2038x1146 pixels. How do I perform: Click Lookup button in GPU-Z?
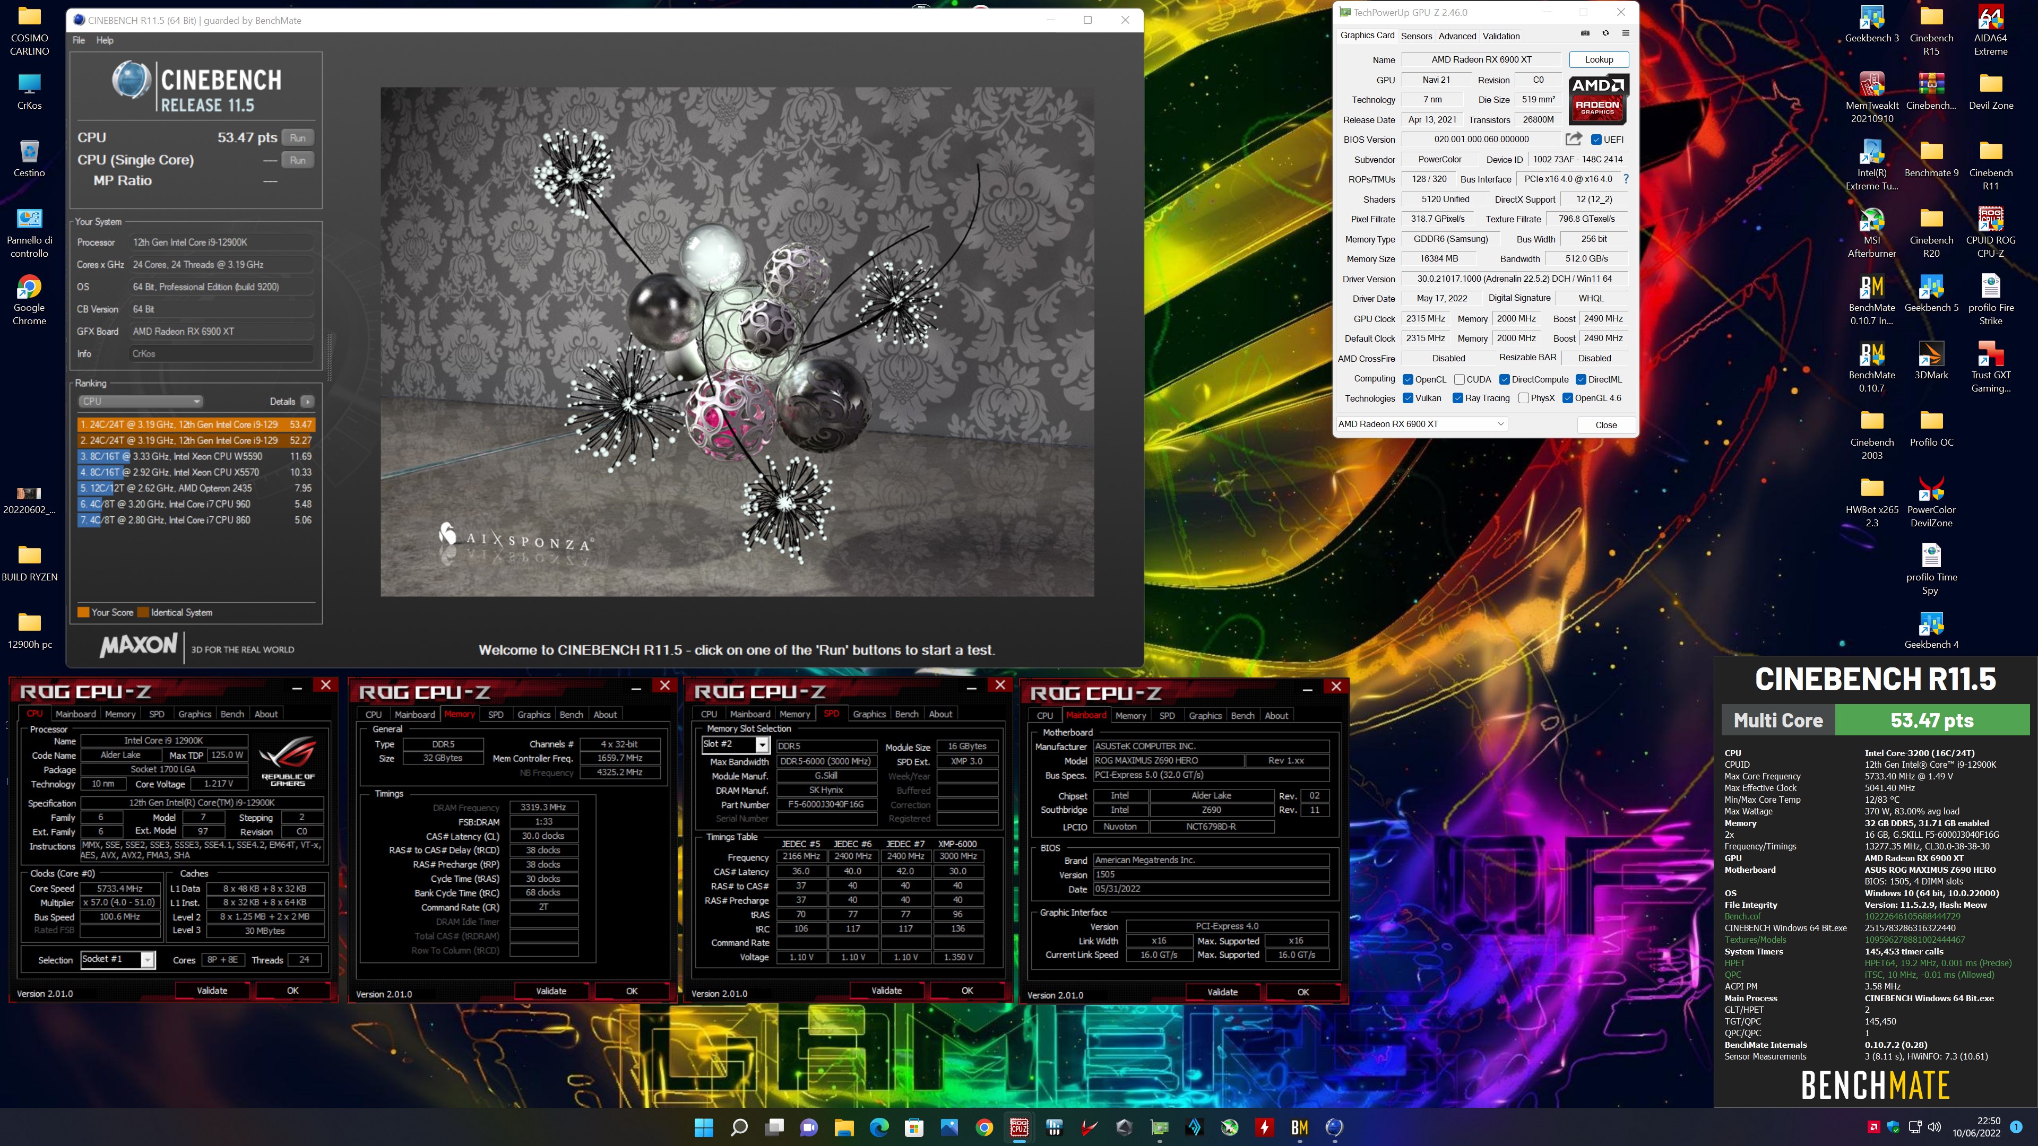[x=1598, y=59]
